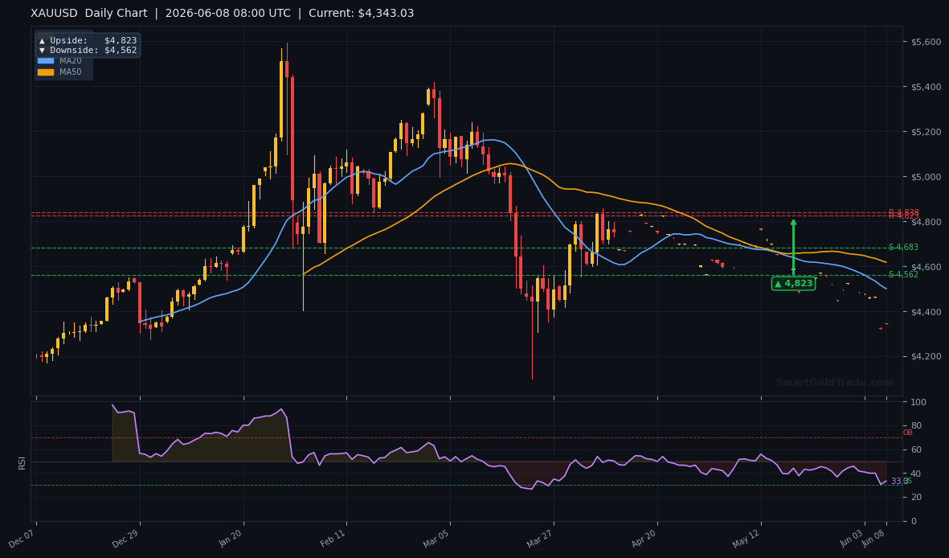Click the RSI axis value 80
This screenshot has width=949, height=558.
916,426
